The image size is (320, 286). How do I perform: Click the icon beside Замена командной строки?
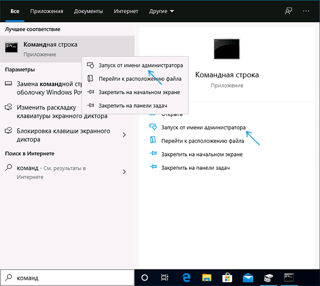pos(9,84)
